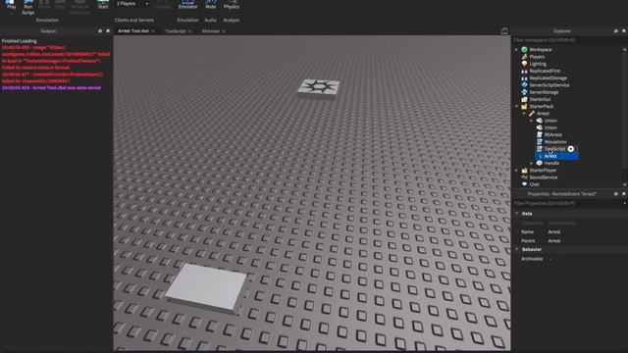
Task: Open the dropdown at Filter Properties right edge
Action: [x=625, y=203]
